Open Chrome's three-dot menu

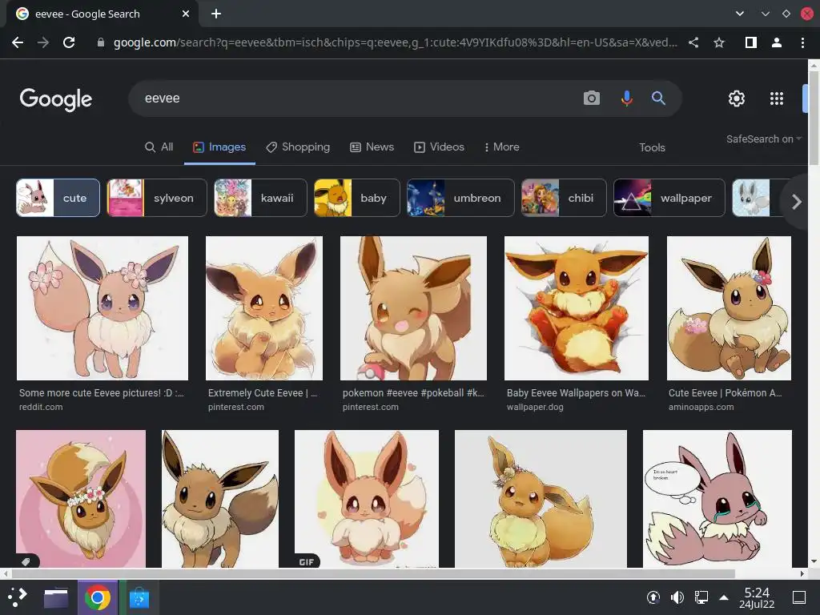coord(802,42)
